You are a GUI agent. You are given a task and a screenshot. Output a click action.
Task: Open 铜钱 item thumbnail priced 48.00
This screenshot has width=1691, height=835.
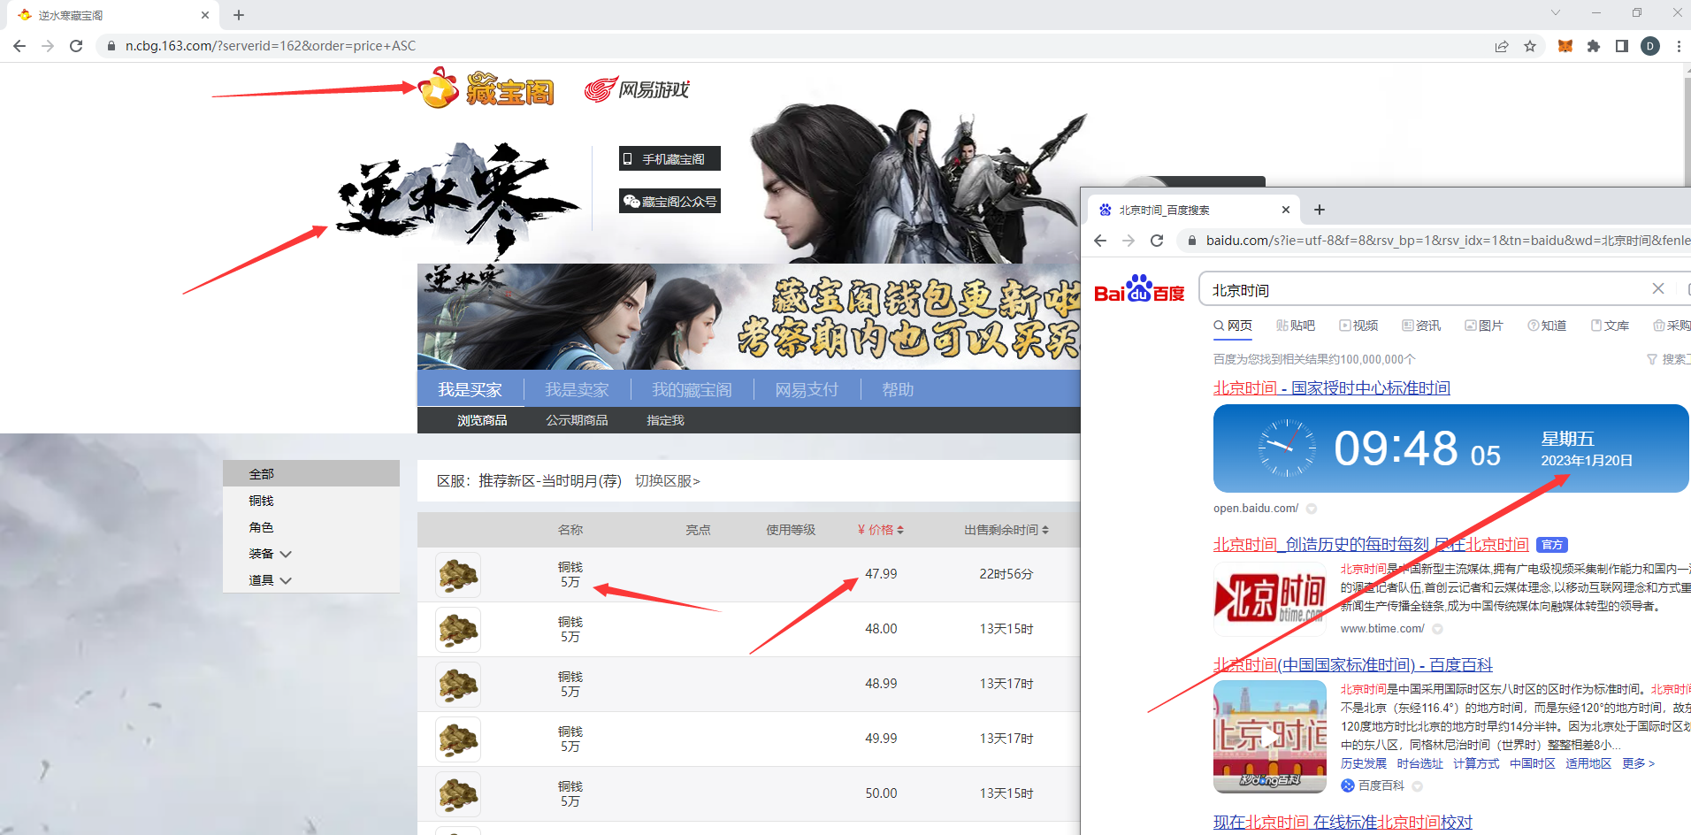point(458,630)
